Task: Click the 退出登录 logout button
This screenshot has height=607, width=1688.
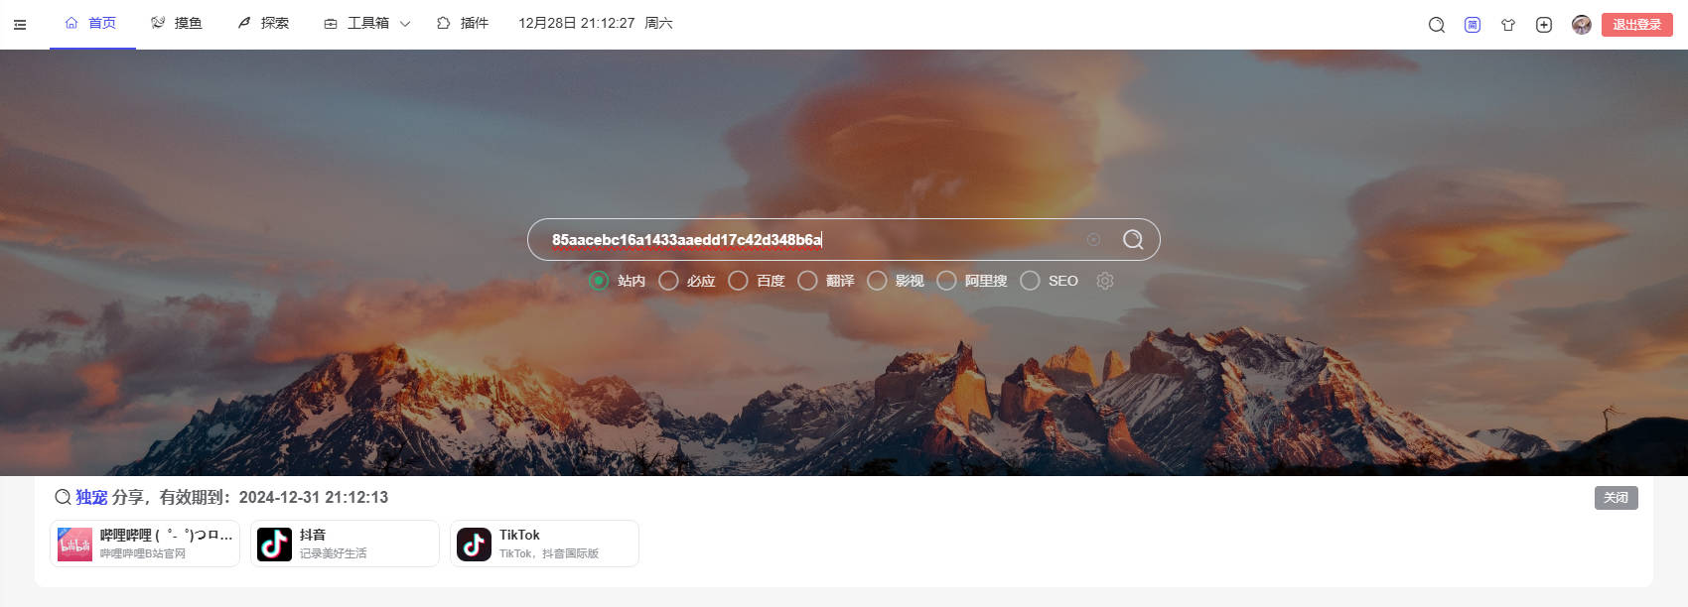Action: pyautogui.click(x=1637, y=25)
